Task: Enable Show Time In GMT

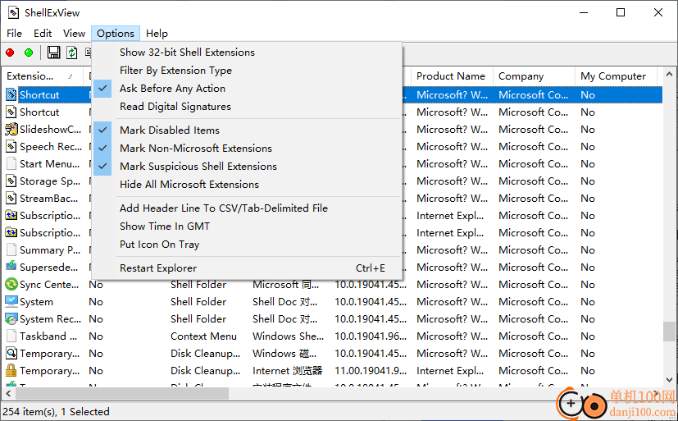Action: click(247, 227)
